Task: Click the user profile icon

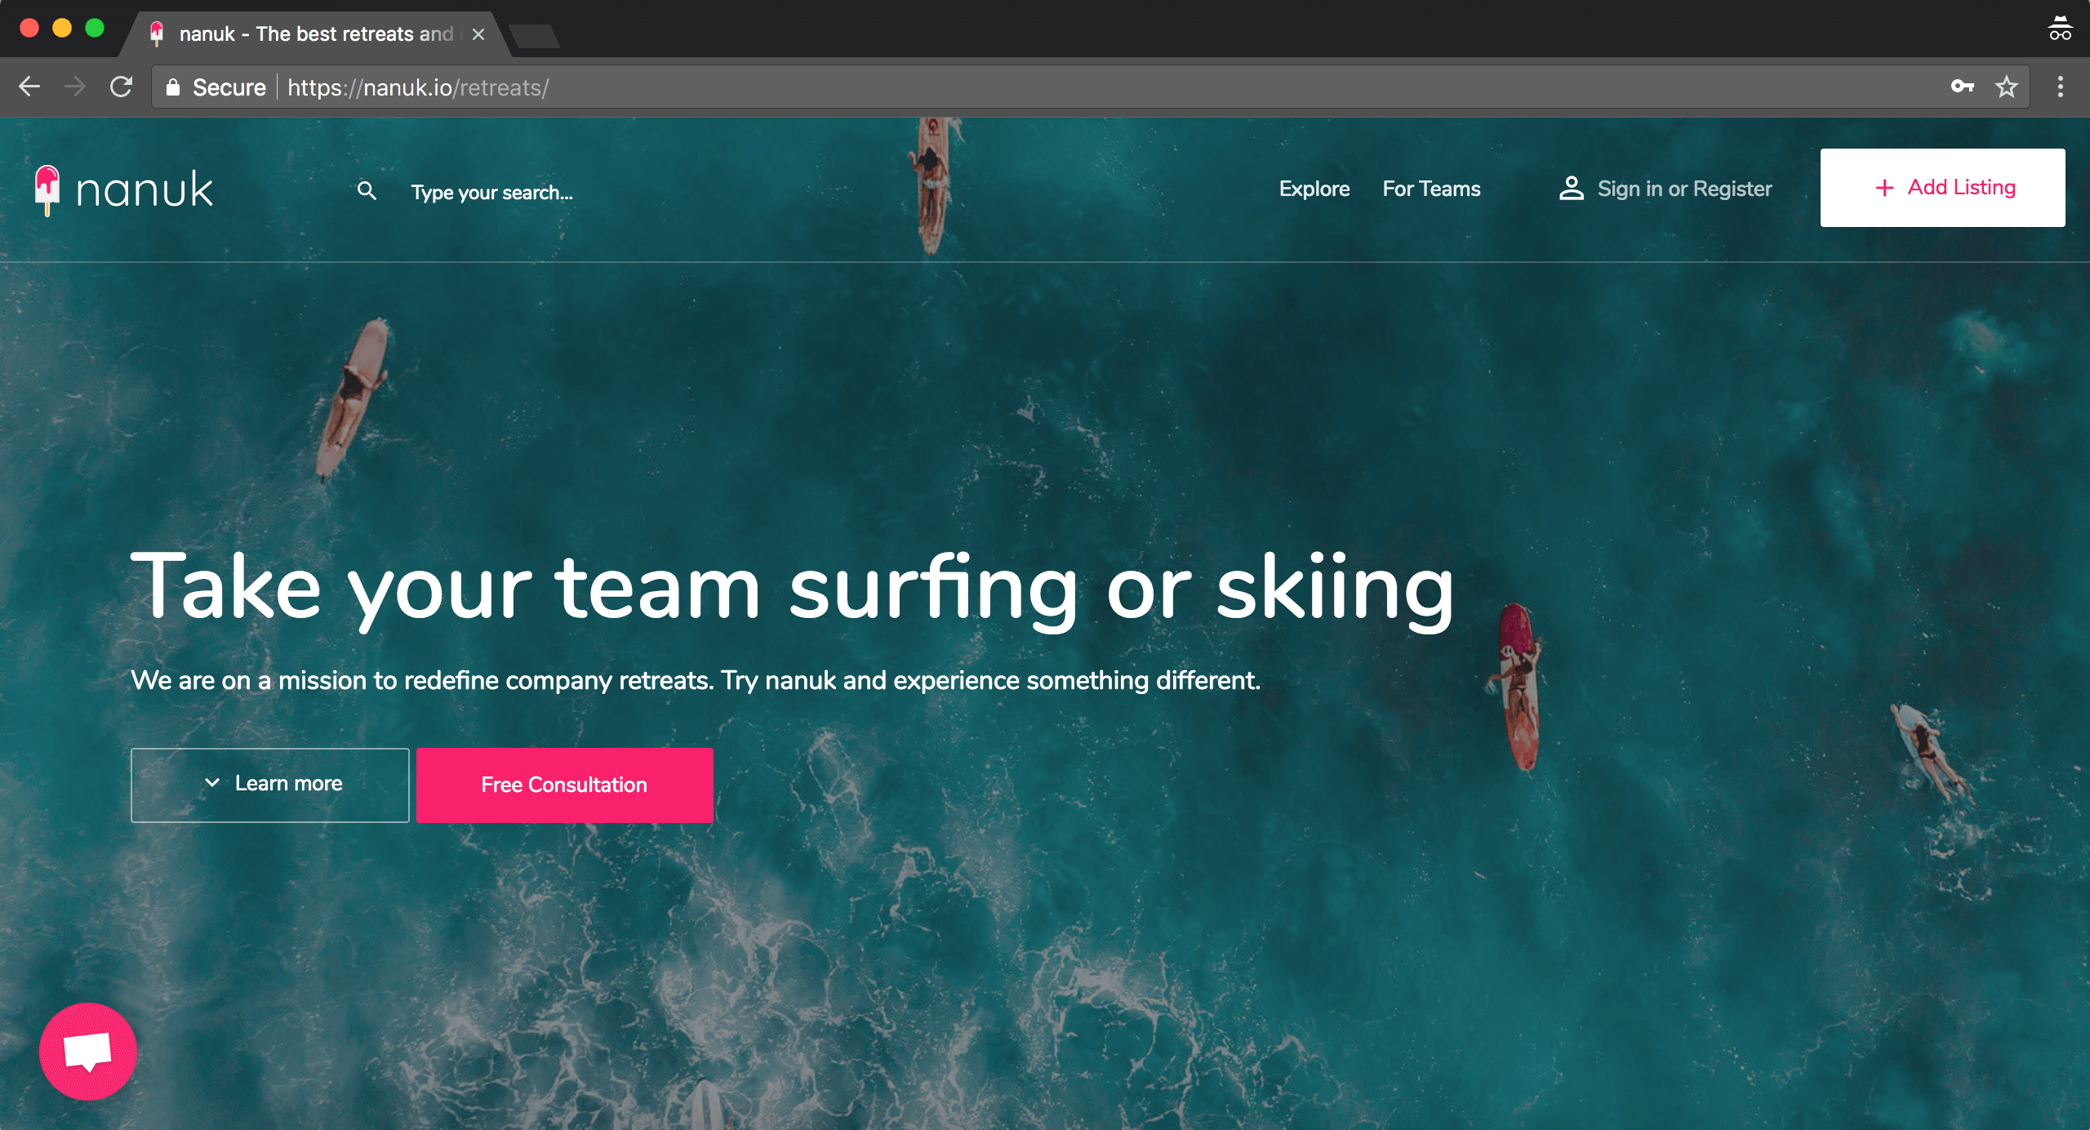Action: click(x=1570, y=189)
